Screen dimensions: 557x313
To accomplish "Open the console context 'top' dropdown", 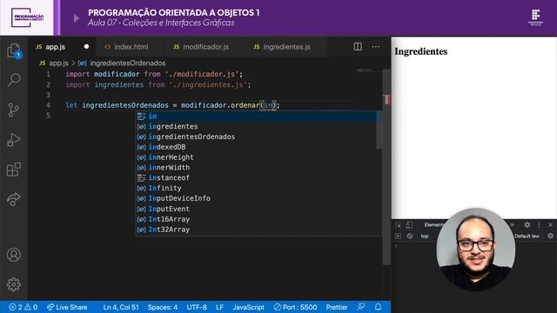I will (425, 236).
